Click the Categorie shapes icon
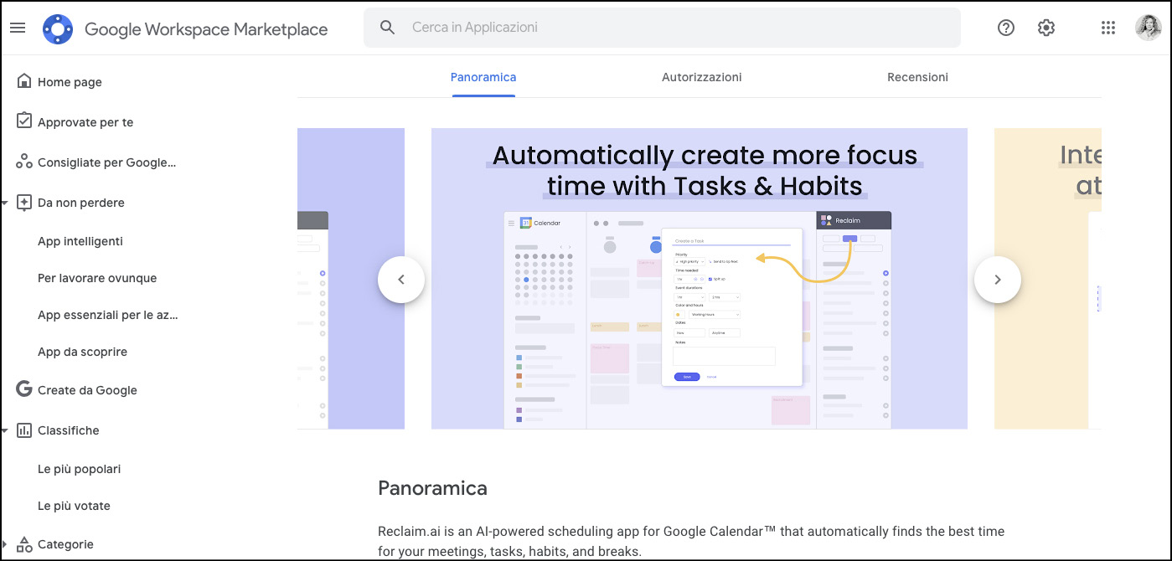The height and width of the screenshot is (561, 1172). pos(24,543)
